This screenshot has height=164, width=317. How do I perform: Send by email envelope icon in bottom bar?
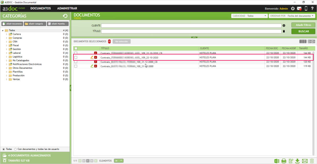(x=305, y=161)
